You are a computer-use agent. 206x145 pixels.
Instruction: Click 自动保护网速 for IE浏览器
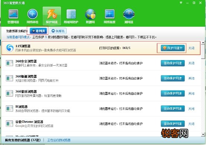tap(173, 109)
